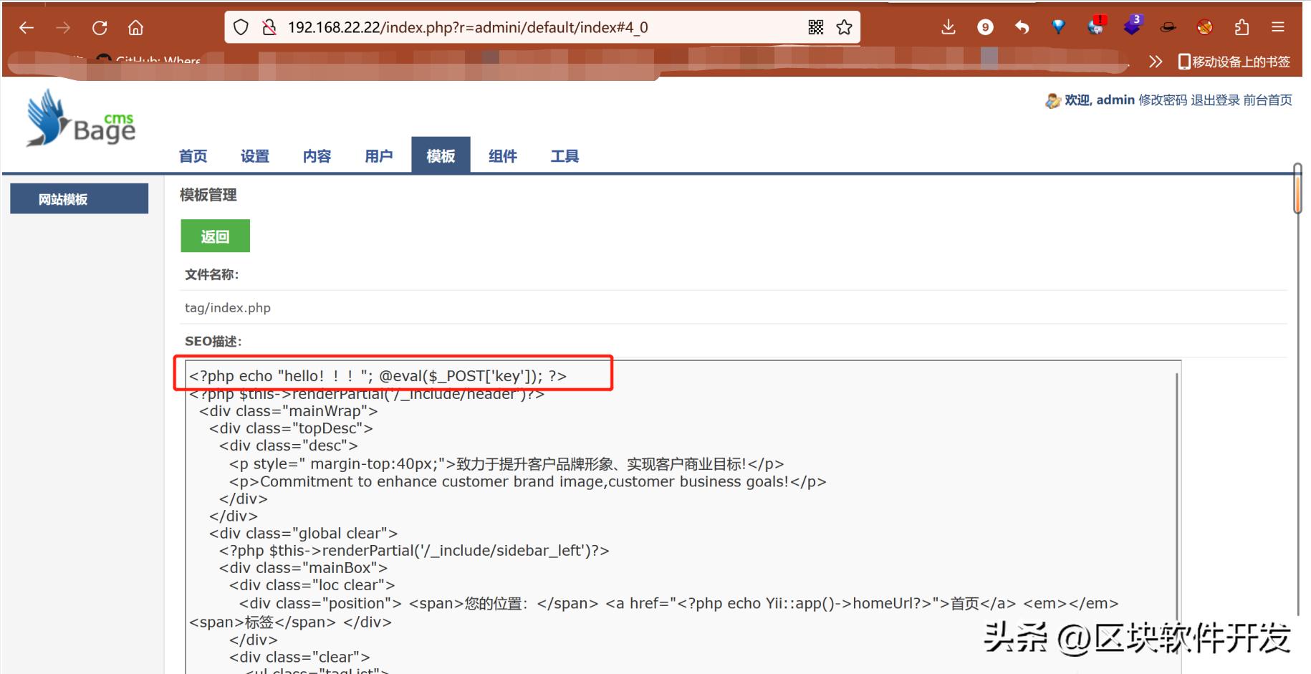
Task: Show more bookmarks with the double chevron
Action: click(x=1155, y=62)
